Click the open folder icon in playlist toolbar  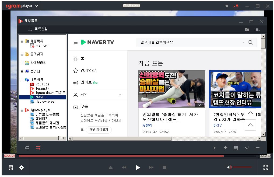pyautogui.click(x=247, y=29)
